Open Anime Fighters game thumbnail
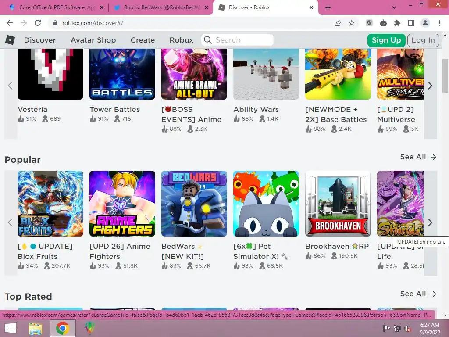The width and height of the screenshot is (449, 337). coord(122,204)
